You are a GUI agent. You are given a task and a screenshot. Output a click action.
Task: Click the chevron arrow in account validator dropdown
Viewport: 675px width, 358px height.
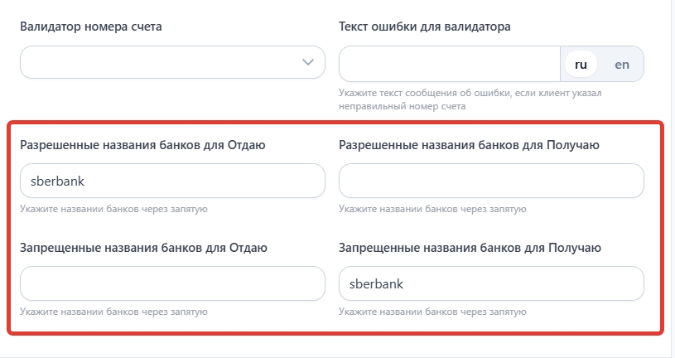[308, 62]
